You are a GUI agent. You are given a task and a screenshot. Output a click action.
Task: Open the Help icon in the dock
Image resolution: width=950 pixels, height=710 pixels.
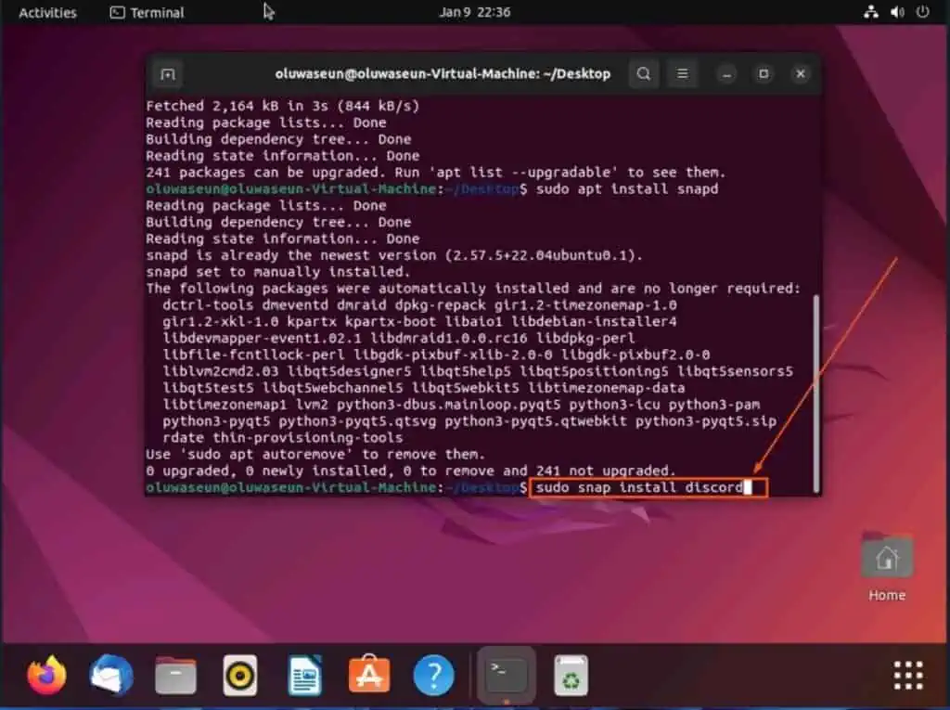(x=434, y=675)
